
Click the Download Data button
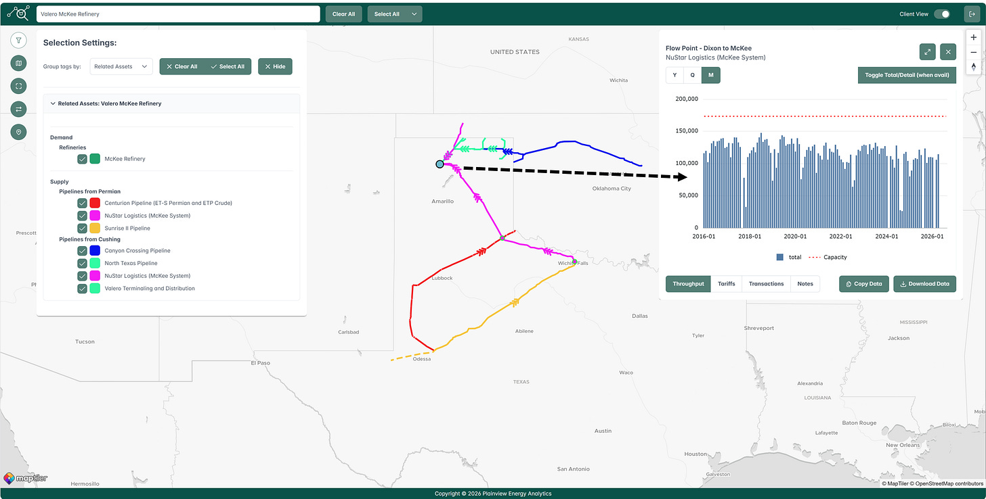point(925,284)
